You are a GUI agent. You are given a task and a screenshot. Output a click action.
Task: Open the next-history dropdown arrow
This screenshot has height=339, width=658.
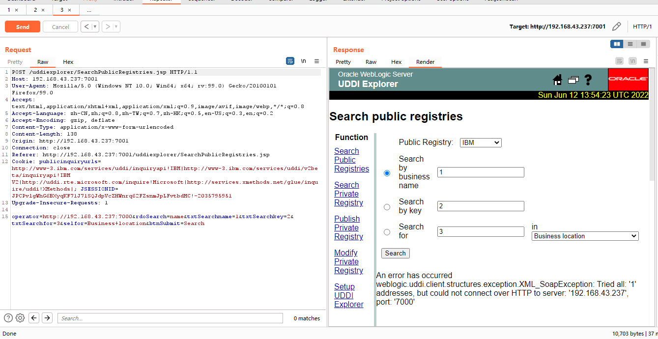[x=117, y=27]
